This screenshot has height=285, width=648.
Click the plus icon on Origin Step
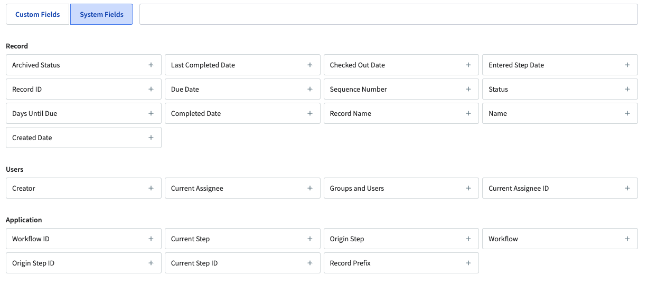click(x=468, y=239)
